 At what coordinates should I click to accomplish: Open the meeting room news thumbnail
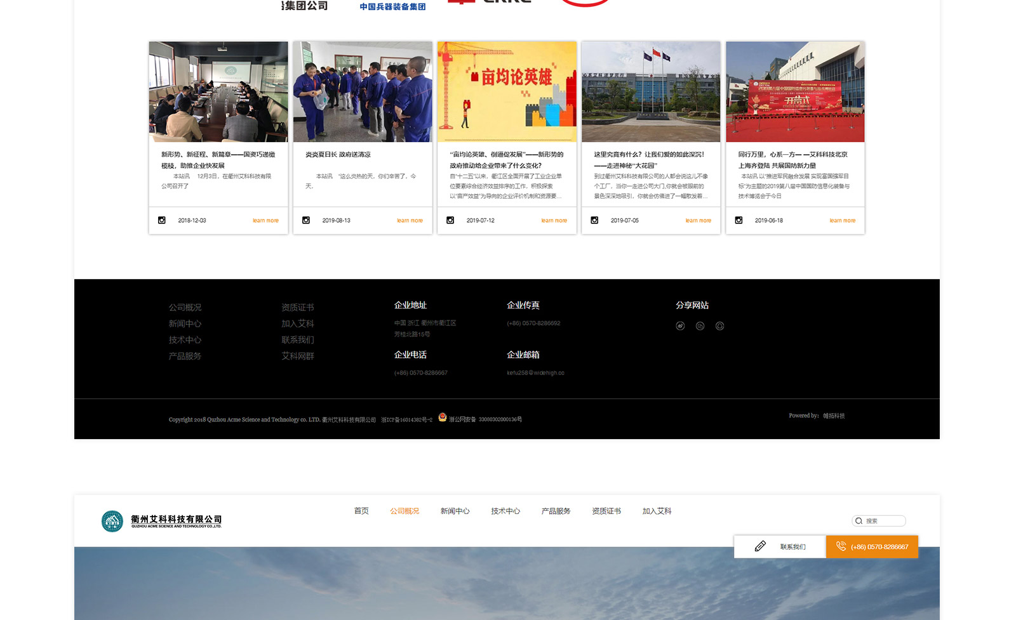tap(218, 92)
